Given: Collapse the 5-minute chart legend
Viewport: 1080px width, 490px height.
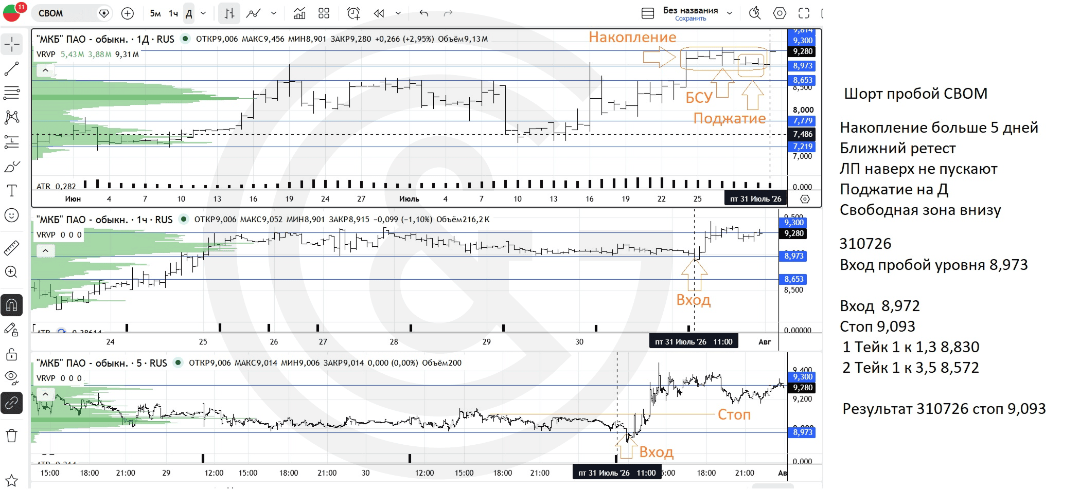Looking at the screenshot, I should click(x=45, y=394).
